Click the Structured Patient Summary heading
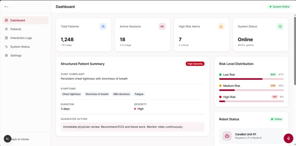 pos(83,64)
